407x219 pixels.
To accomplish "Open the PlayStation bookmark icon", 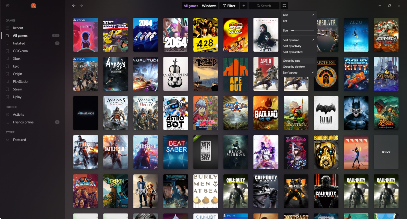I will tap(7, 82).
